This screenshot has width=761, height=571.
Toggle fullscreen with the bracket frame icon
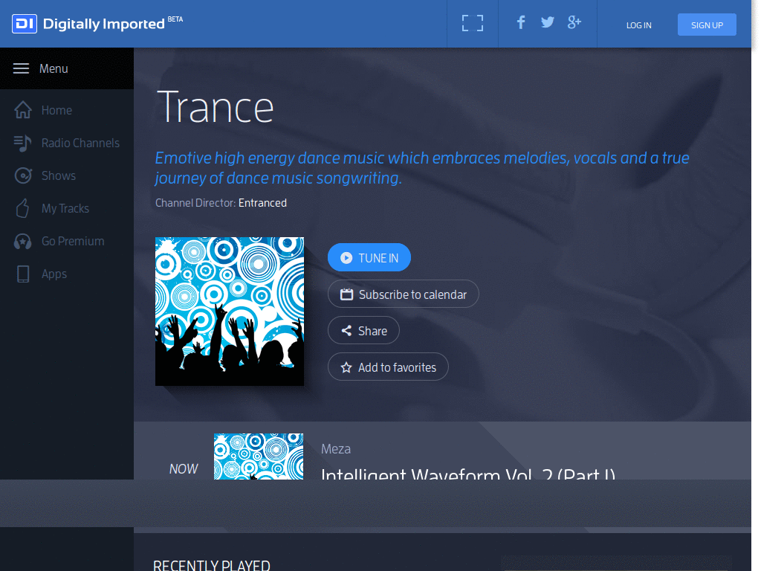[x=472, y=23]
